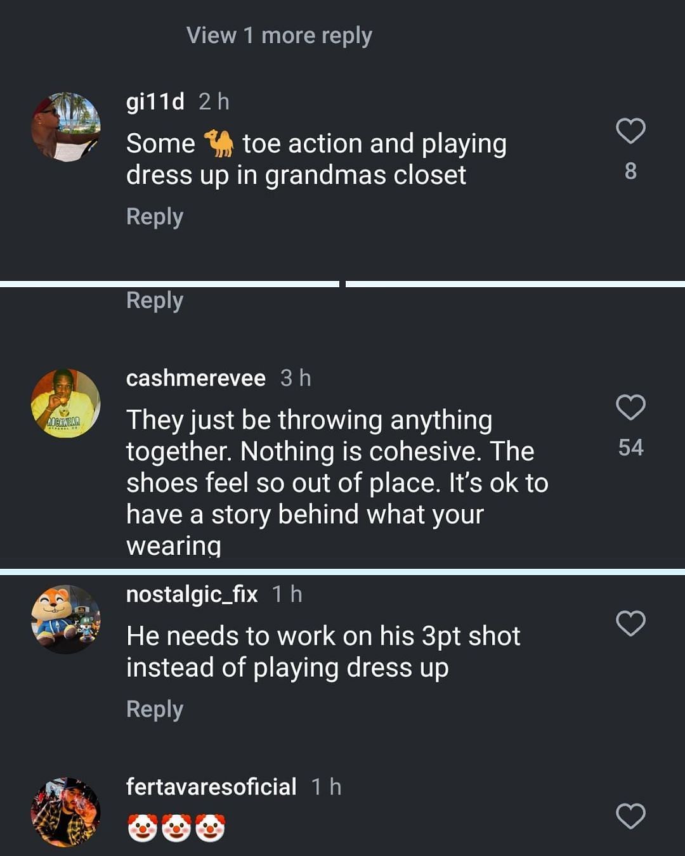685x856 pixels.
Task: Open nostalgic_fix's cartoon avatar
Action: point(66,619)
